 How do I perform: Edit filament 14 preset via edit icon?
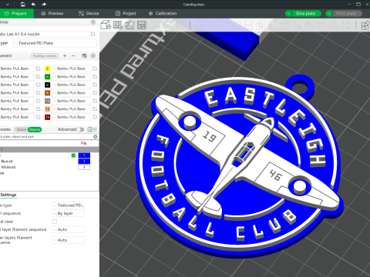click(95, 117)
